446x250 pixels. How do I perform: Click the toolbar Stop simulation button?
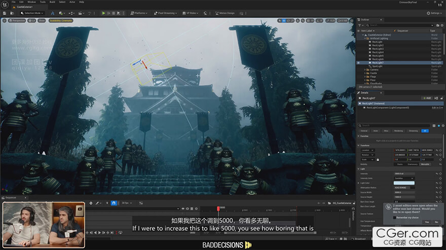pos(114,13)
